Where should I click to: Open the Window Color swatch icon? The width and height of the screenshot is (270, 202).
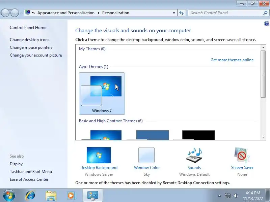146,155
